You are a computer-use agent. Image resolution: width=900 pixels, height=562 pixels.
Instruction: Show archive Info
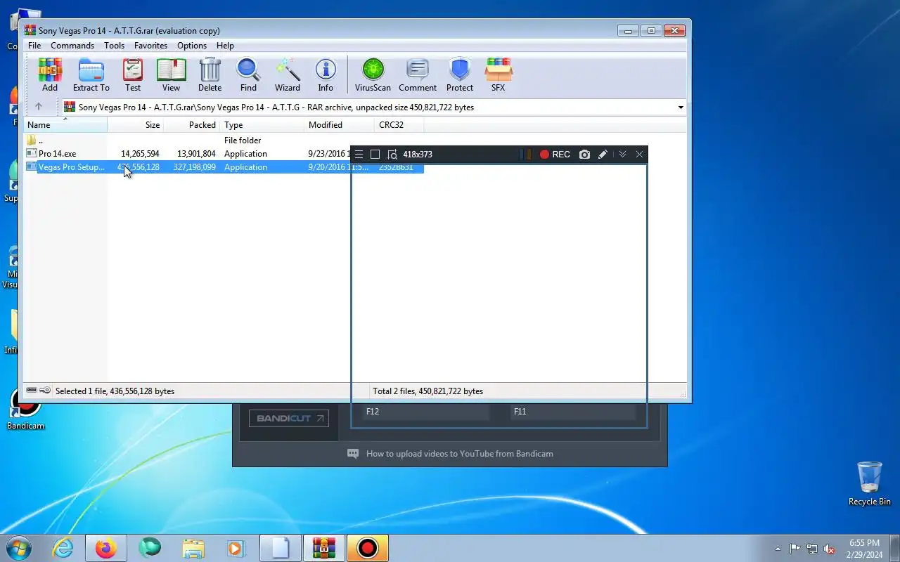point(326,75)
